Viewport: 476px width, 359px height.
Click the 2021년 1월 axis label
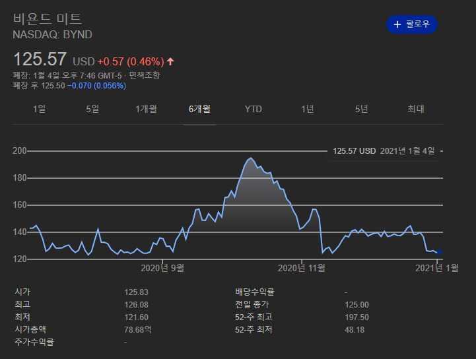pos(437,268)
